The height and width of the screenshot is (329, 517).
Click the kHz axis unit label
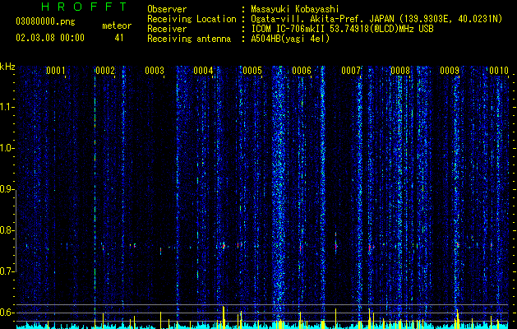(x=7, y=67)
